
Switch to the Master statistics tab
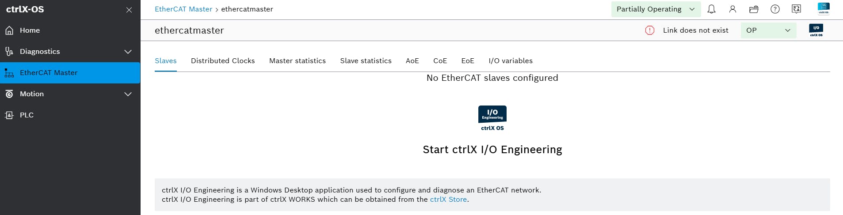[298, 61]
